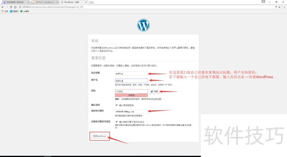
Task: Go back to the previous page
Action: [3, 7]
